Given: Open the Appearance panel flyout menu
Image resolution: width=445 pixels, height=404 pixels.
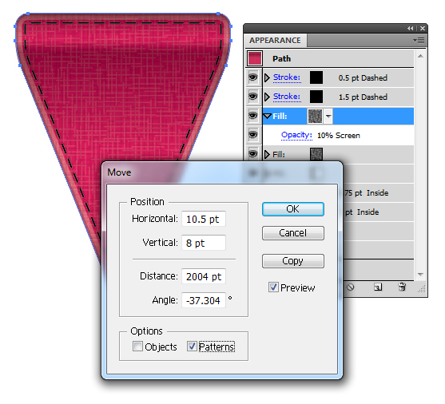Looking at the screenshot, I should [x=419, y=40].
